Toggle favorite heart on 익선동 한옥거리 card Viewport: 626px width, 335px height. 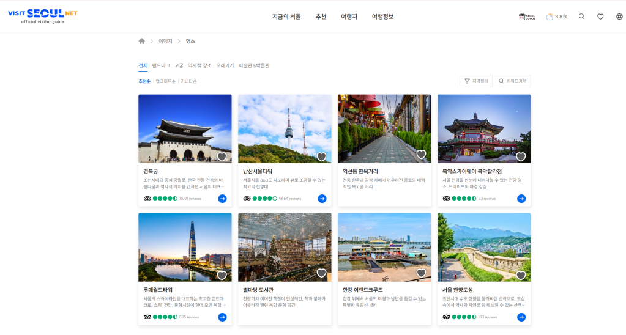(x=421, y=155)
